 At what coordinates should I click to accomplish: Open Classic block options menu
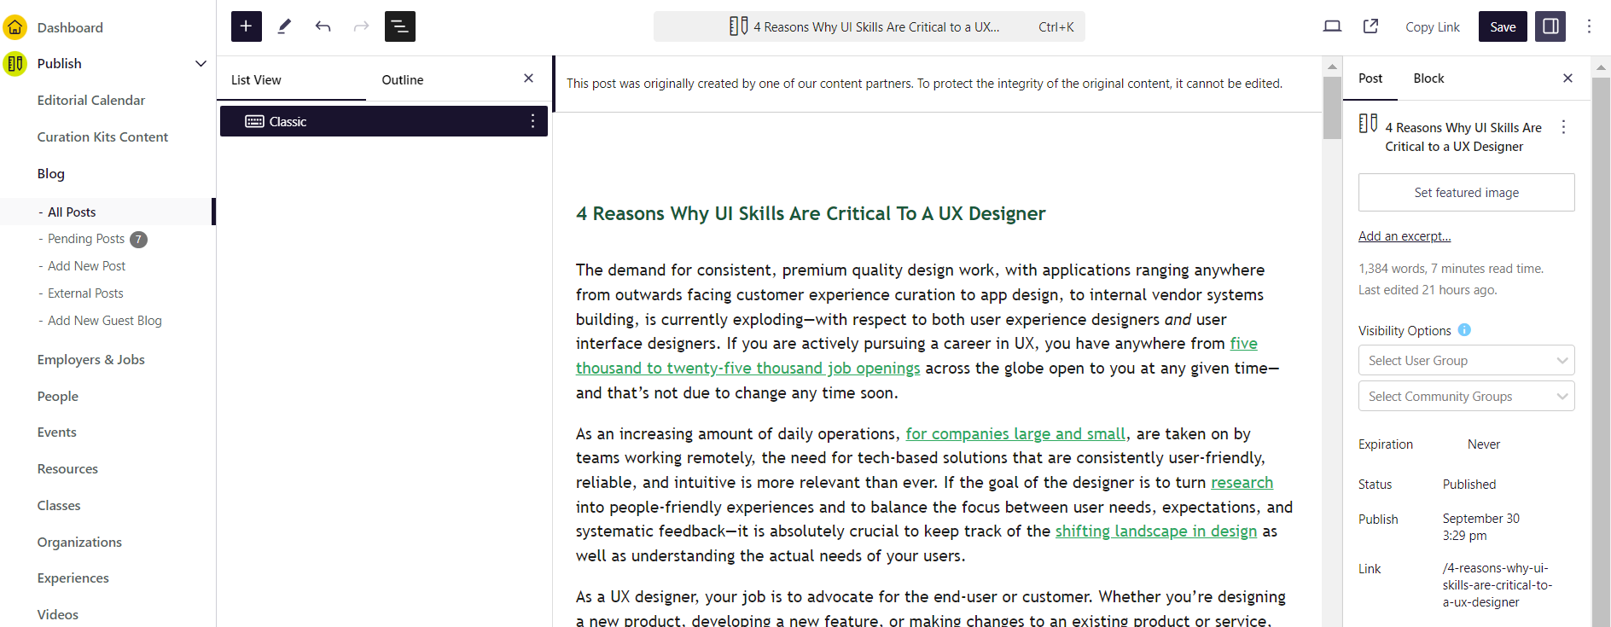532,121
